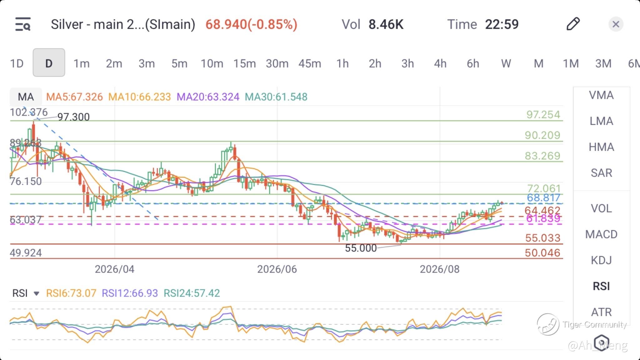Image resolution: width=640 pixels, height=360 pixels.
Task: Switch chart to 3h interval
Action: (x=408, y=63)
